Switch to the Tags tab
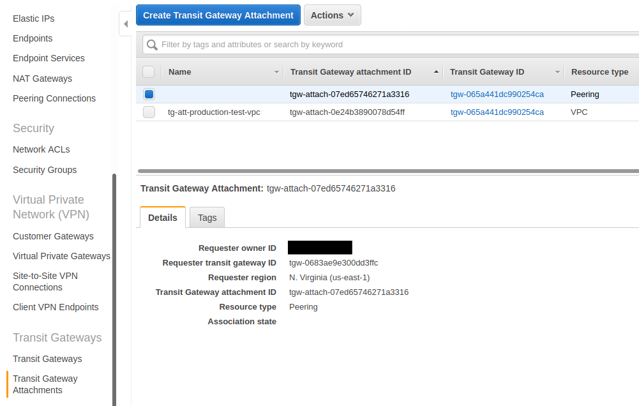This screenshot has width=639, height=406. click(207, 218)
